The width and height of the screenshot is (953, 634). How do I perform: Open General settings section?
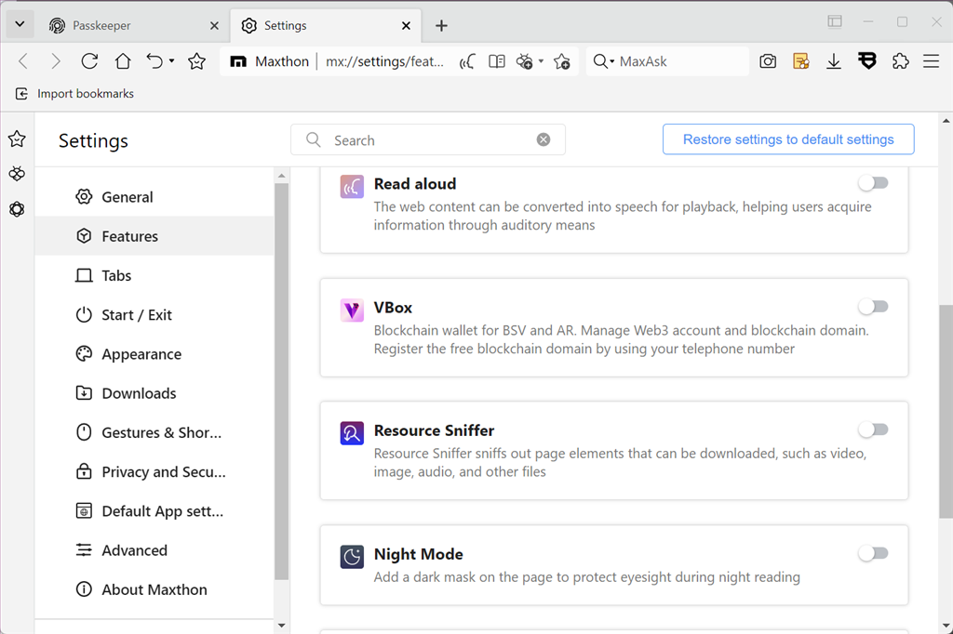pos(154,197)
